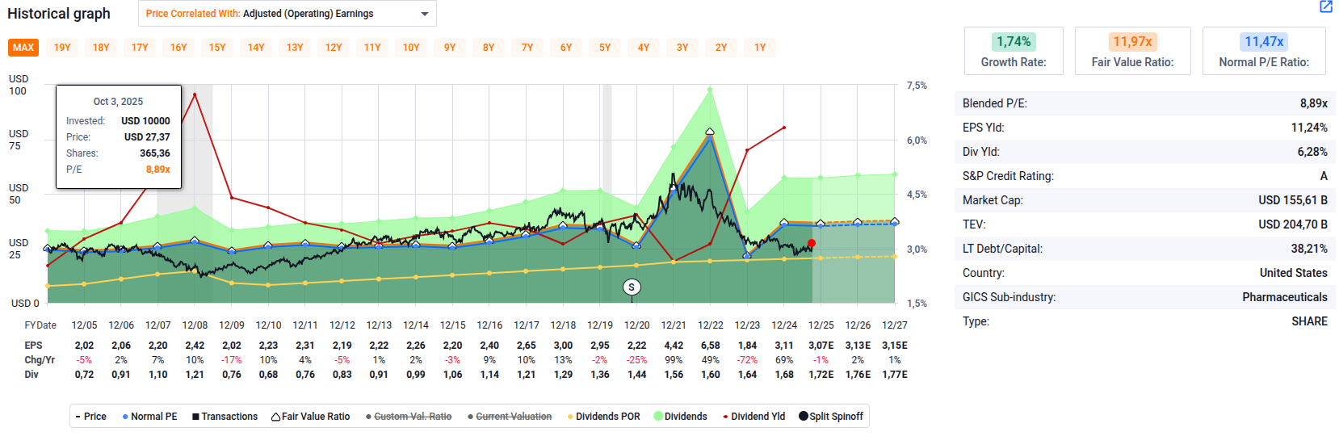This screenshot has width=1339, height=436.
Task: Open chart in new window icon
Action: click(x=1325, y=7)
